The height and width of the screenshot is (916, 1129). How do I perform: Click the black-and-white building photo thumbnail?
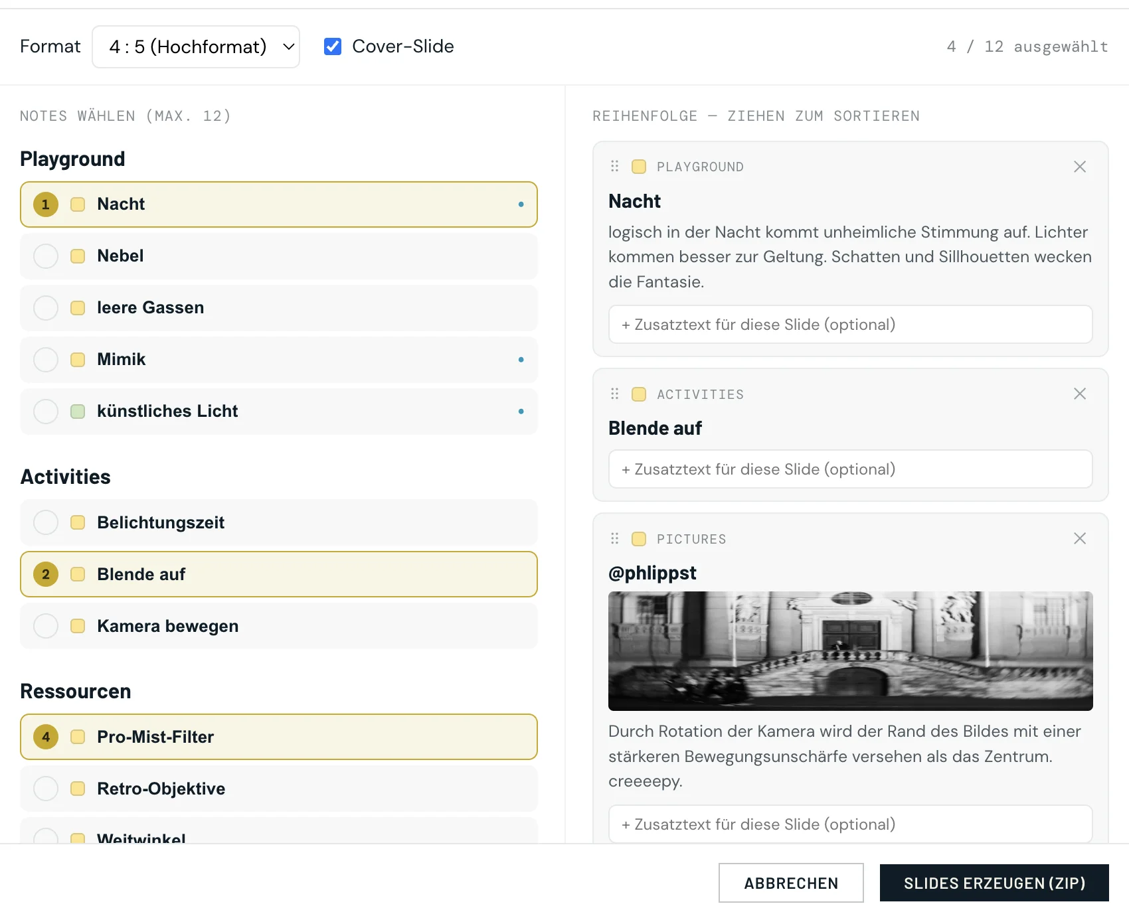(851, 651)
